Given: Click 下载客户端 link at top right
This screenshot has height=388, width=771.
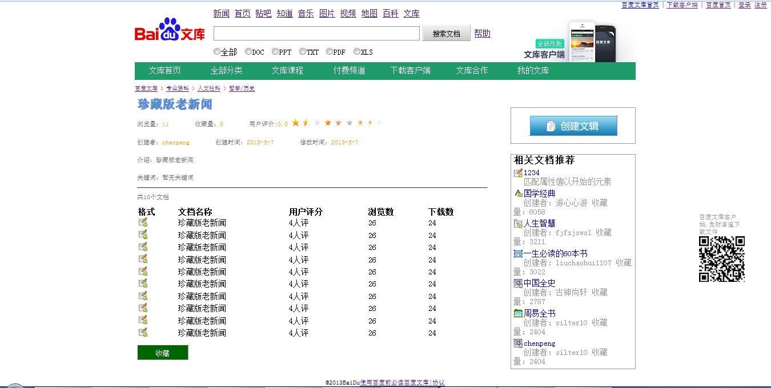Looking at the screenshot, I should tap(682, 5).
